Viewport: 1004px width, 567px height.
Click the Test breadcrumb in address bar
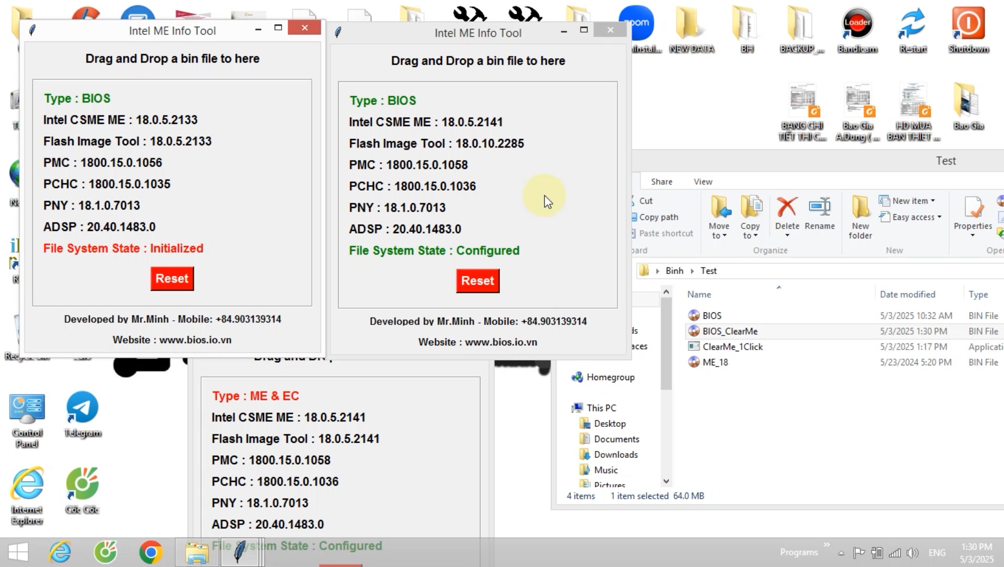click(x=708, y=271)
